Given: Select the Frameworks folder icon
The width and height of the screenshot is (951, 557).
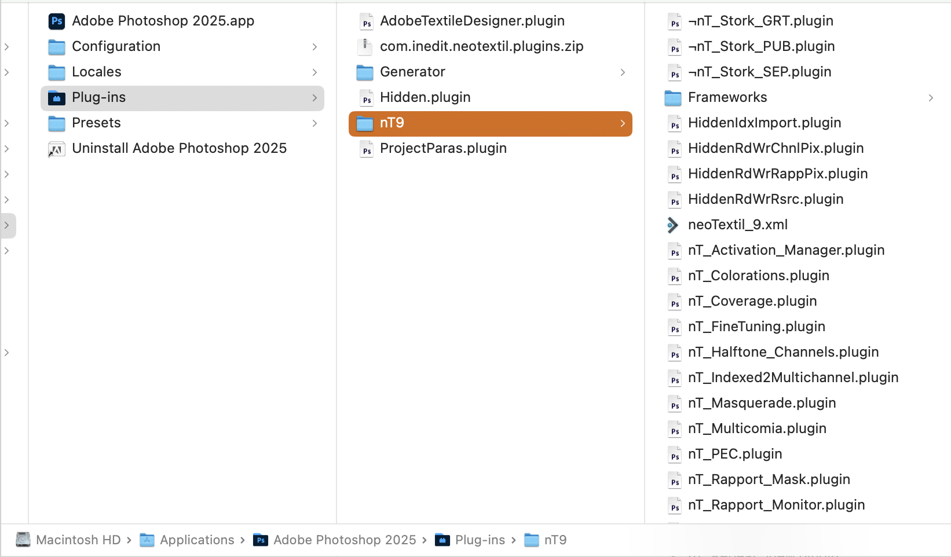Looking at the screenshot, I should coord(672,98).
